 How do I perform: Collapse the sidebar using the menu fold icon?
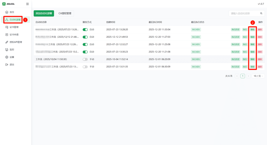[27, 4]
